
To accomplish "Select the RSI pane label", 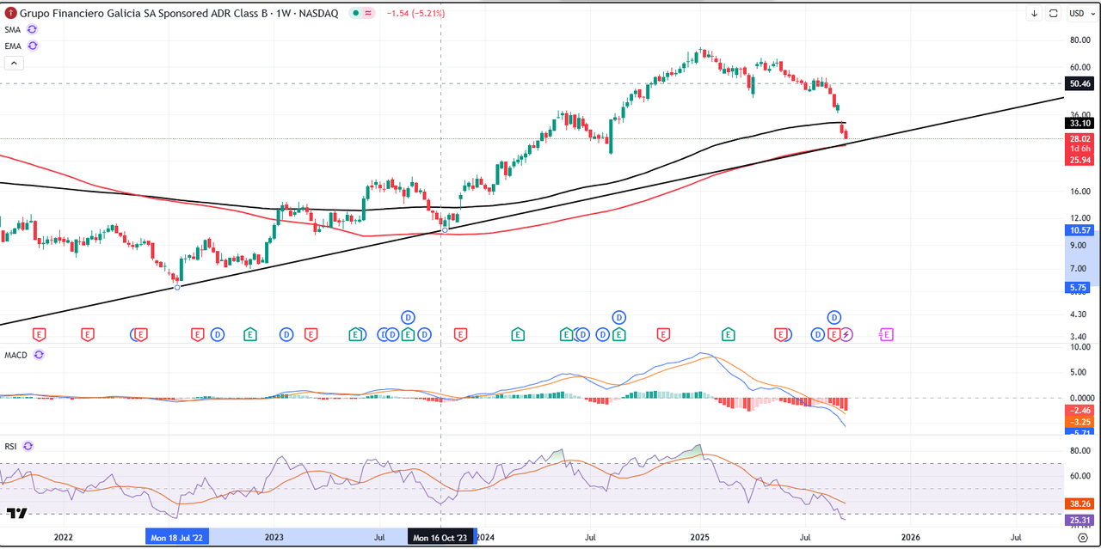I will [x=11, y=446].
